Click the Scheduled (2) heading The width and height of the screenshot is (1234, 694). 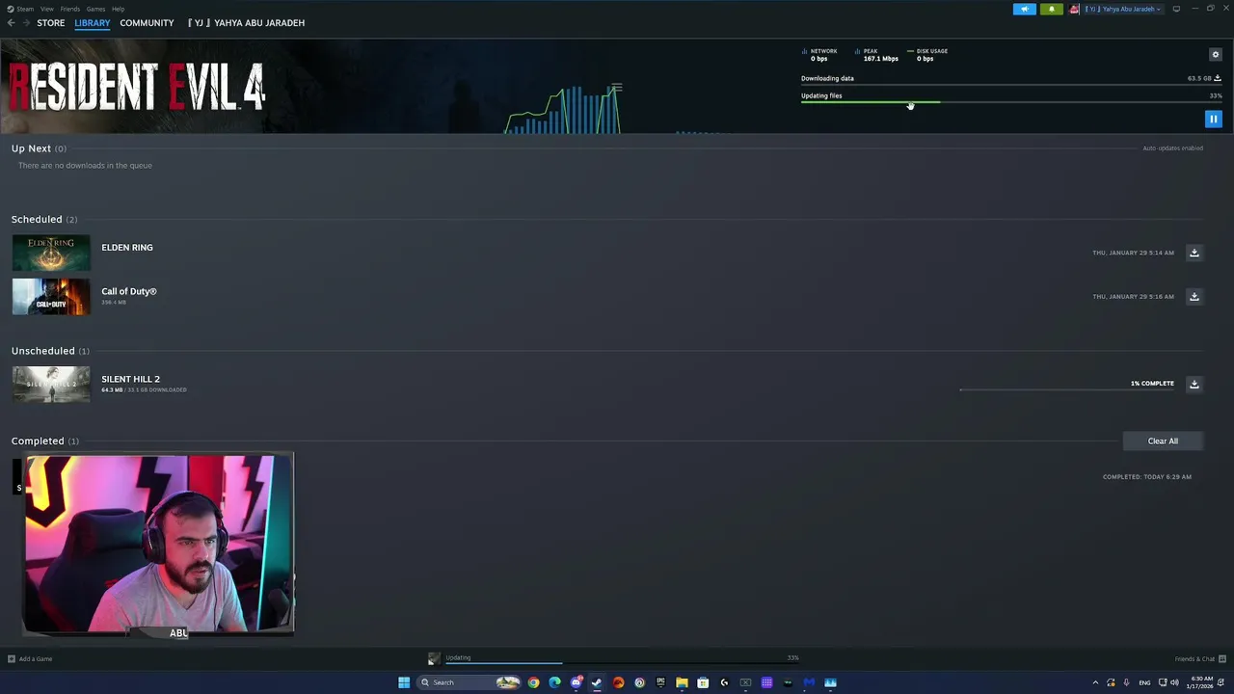[x=44, y=220]
